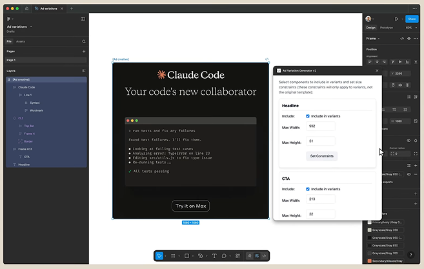Click Grayscale/Gray 700 color swatch
Viewport: 424px width, 269px height.
coord(369,254)
